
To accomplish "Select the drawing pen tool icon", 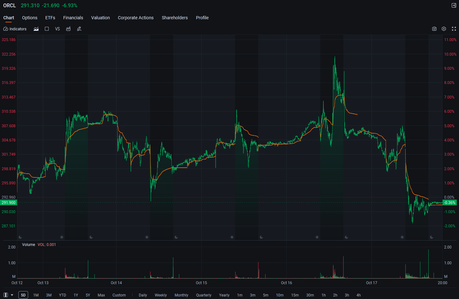I will coord(79,29).
